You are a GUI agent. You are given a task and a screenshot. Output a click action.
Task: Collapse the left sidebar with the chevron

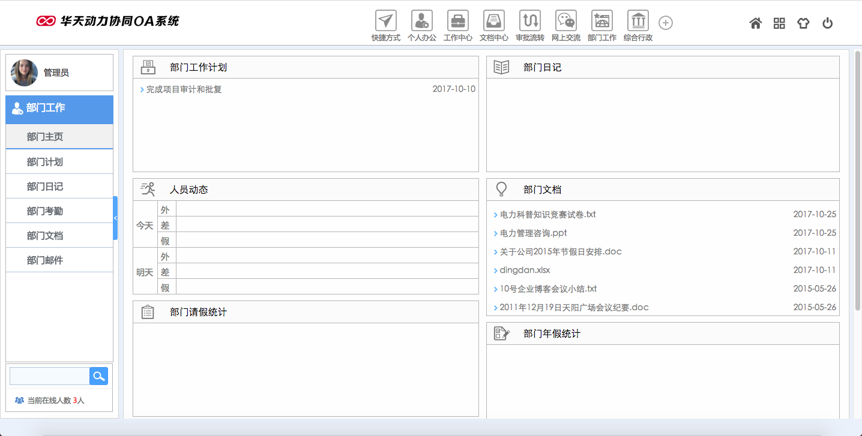pyautogui.click(x=115, y=218)
